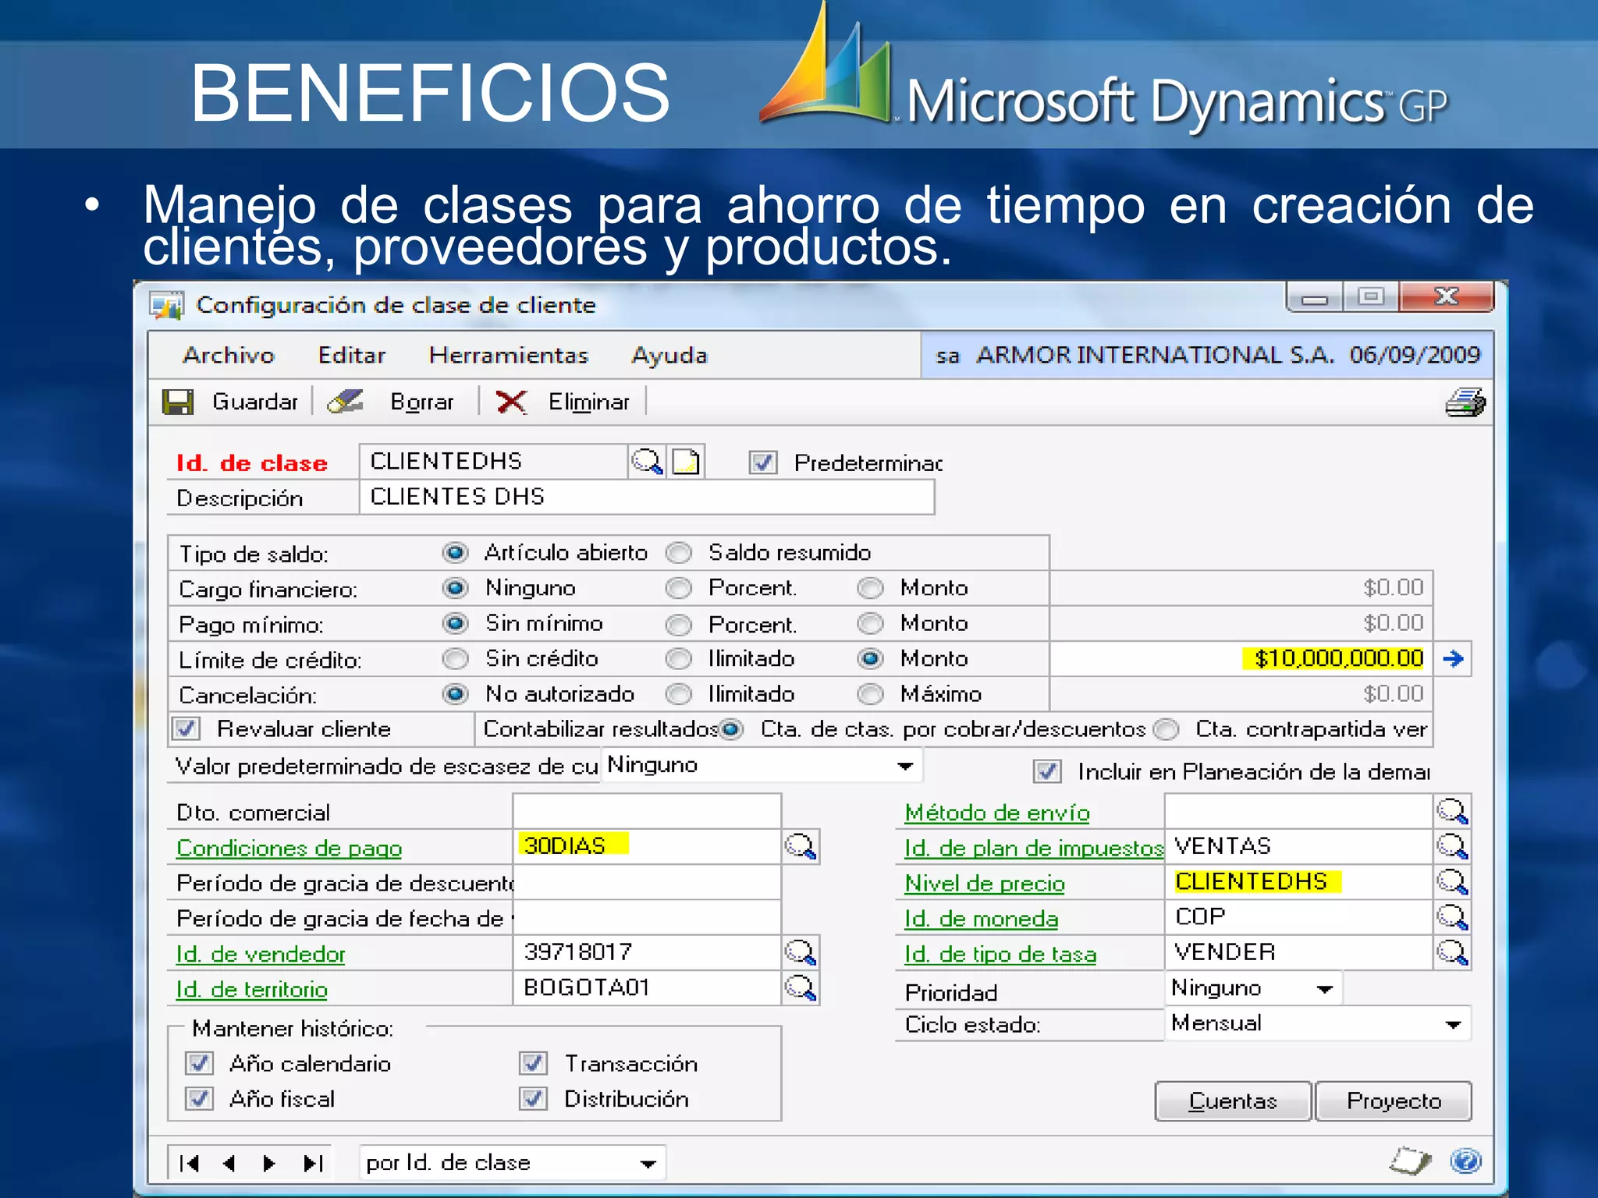Open lookup for Condiciones de pago
1598x1198 pixels.
[801, 847]
